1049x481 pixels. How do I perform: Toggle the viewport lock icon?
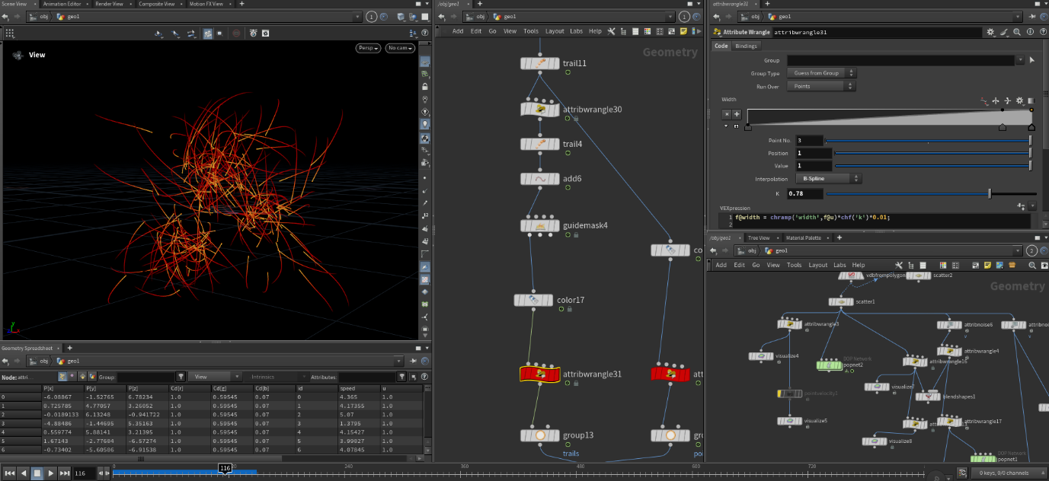(x=425, y=87)
